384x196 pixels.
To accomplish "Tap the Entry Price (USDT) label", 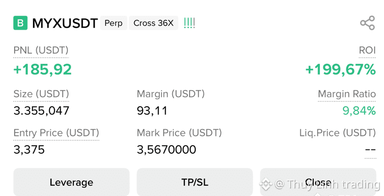I will [56, 133].
